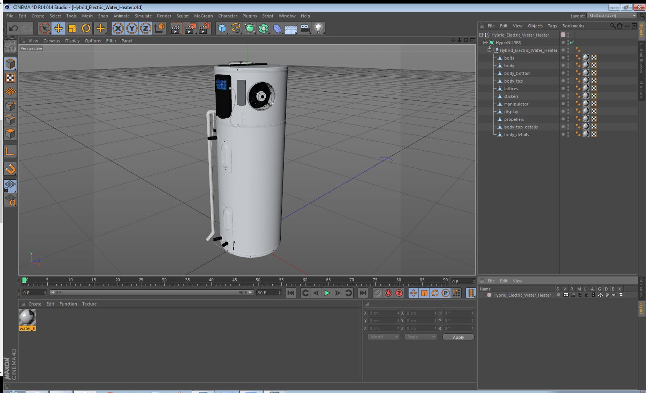
Task: Select the manipulator object
Action: [516, 104]
